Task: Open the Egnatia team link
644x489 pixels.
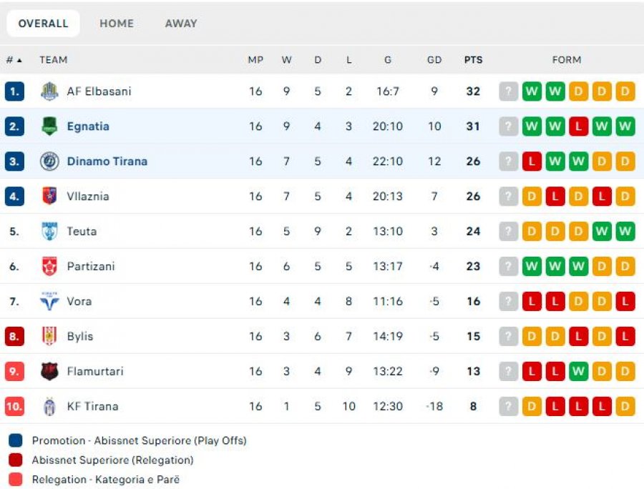Action: 88,127
